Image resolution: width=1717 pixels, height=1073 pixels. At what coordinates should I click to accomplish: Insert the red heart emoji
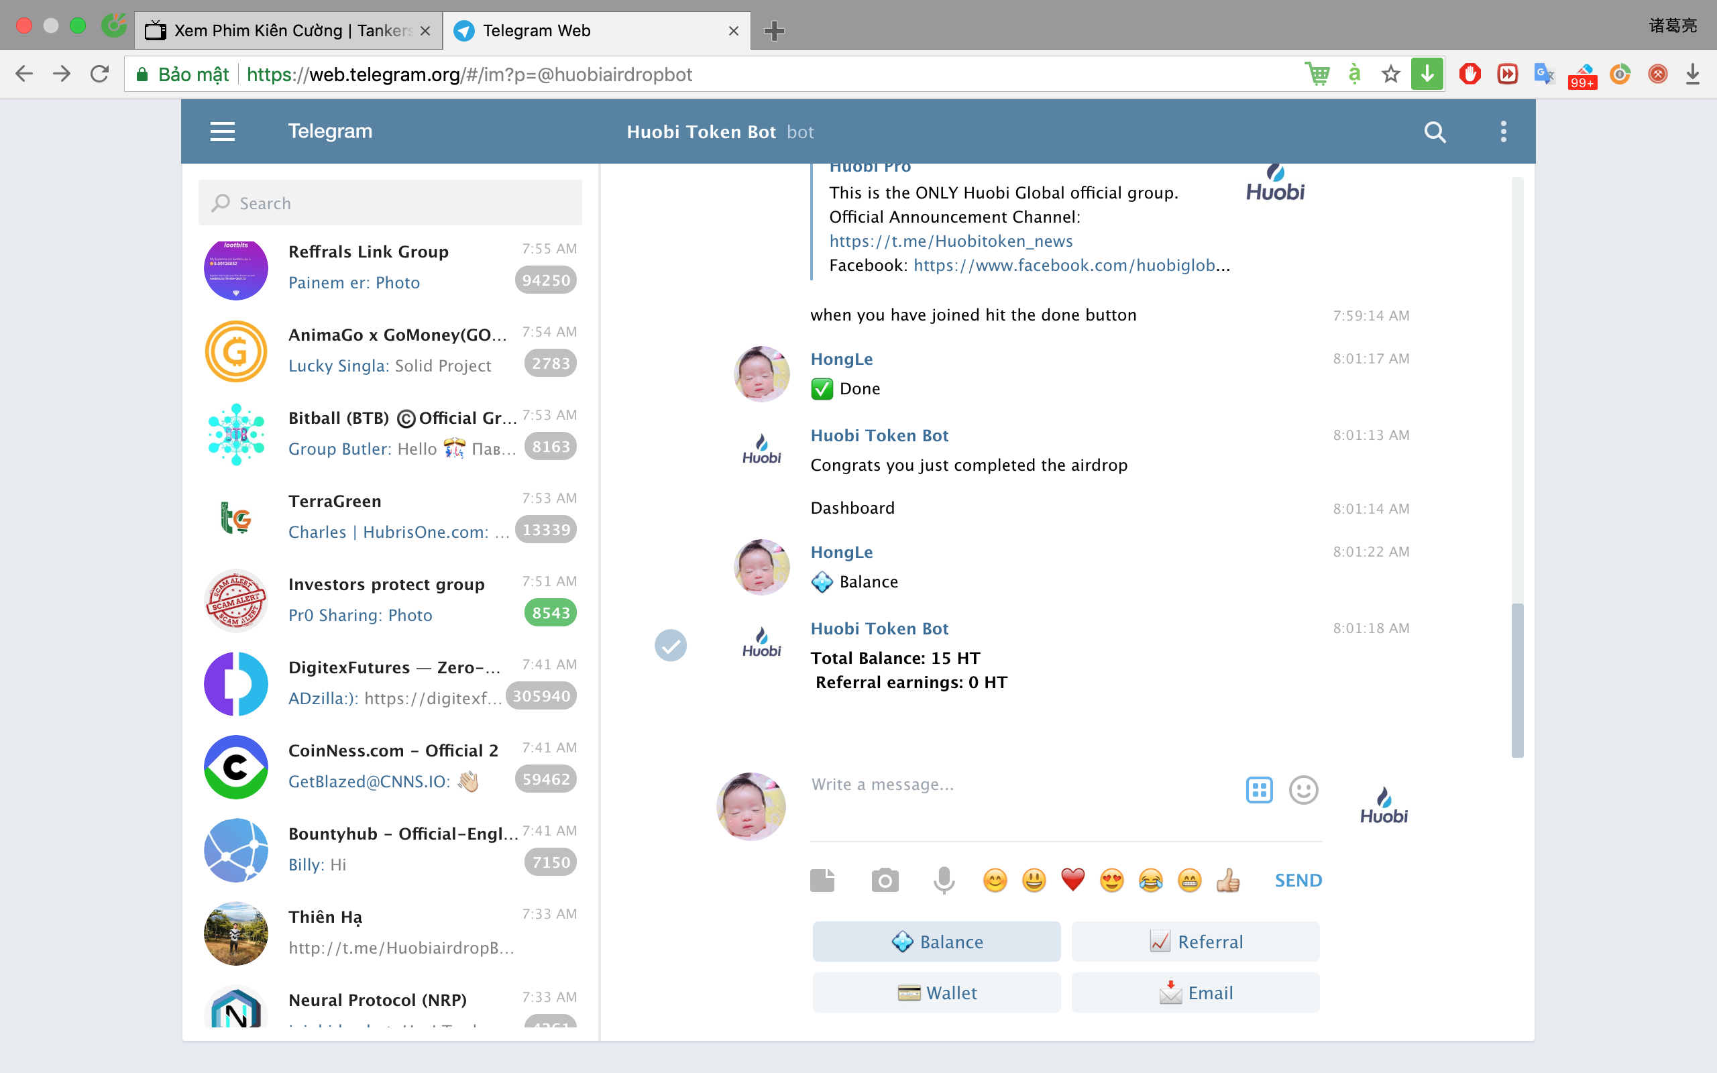pos(1072,880)
